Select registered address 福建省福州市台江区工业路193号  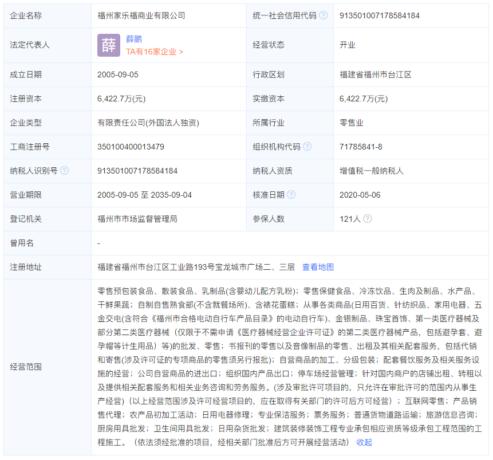(x=156, y=267)
